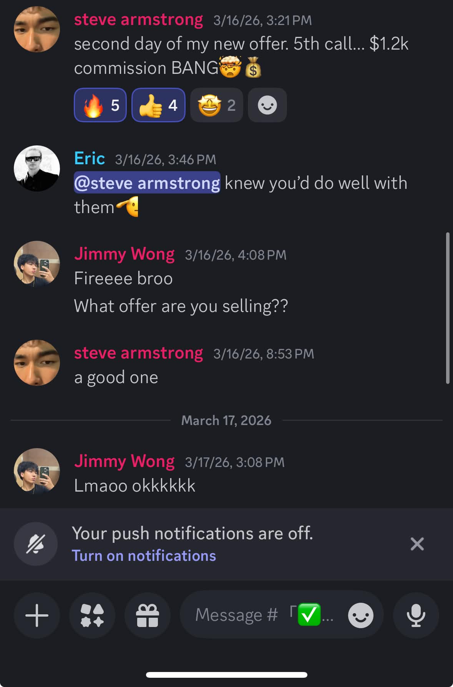Image resolution: width=453 pixels, height=687 pixels.
Task: Click the muted bell notification icon
Action: click(36, 544)
